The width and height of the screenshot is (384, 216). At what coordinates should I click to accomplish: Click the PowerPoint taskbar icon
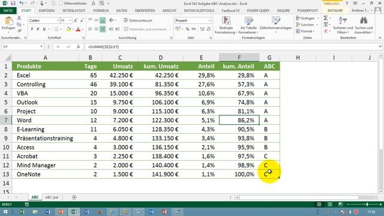click(x=61, y=212)
